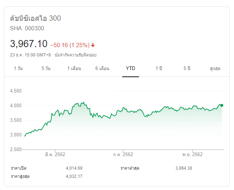Click the ราคาเปิด value 4,014.69
This screenshot has width=234, height=190.
click(x=74, y=168)
